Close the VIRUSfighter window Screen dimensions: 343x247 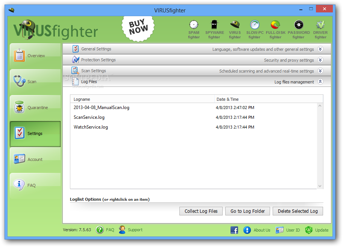click(325, 9)
